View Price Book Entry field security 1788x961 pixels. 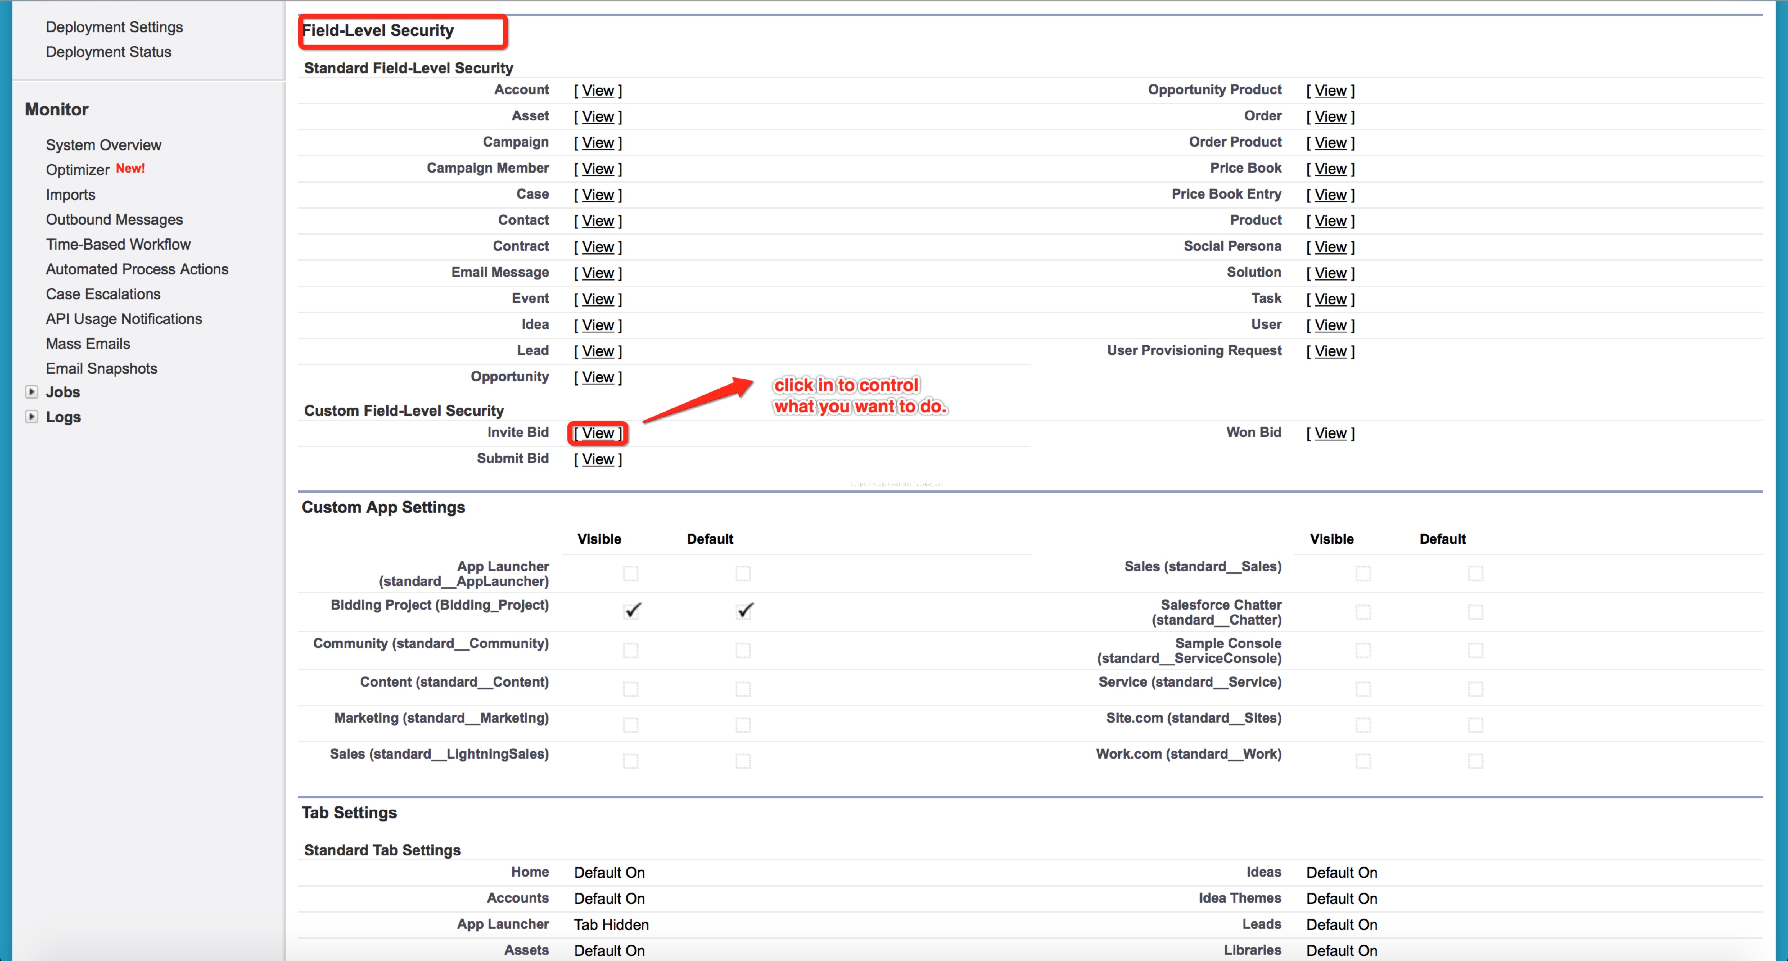1330,195
